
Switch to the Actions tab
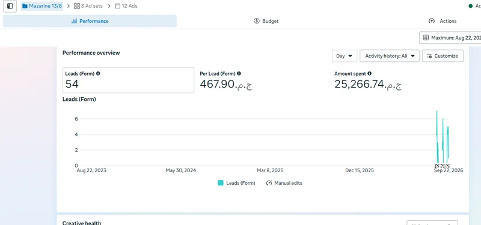[443, 21]
